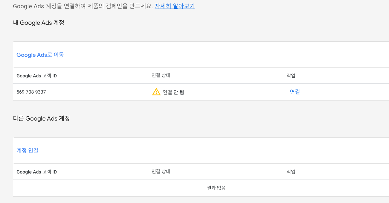
Task: Click the yellow warning triangle icon
Action: (x=156, y=92)
